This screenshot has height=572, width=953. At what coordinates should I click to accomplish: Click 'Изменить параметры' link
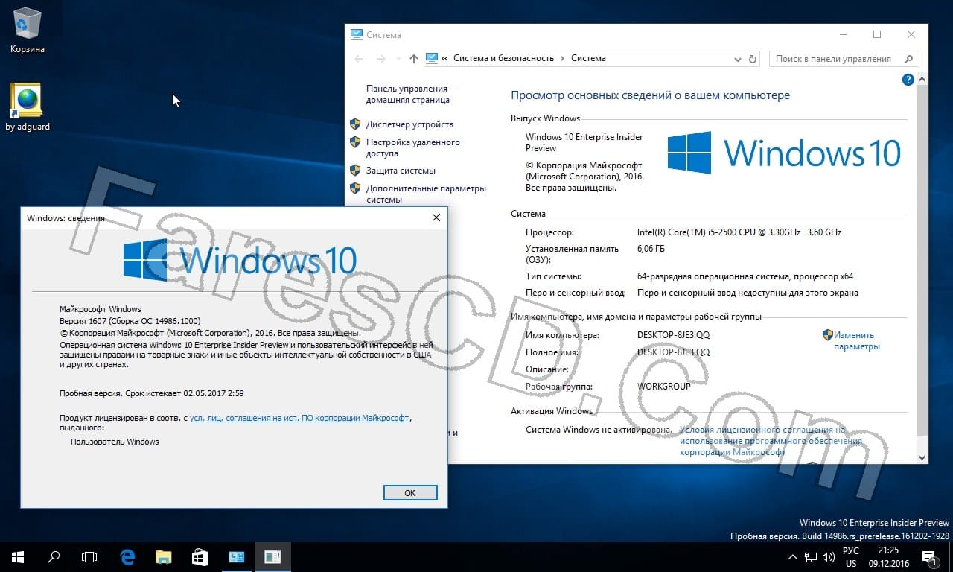click(856, 340)
